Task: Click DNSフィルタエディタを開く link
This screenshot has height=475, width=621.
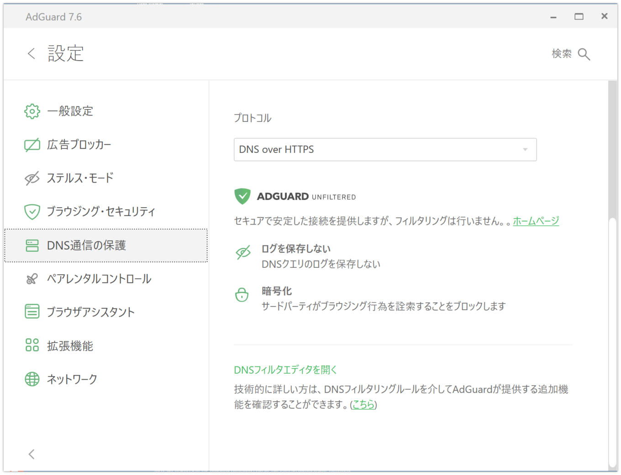Action: click(285, 370)
